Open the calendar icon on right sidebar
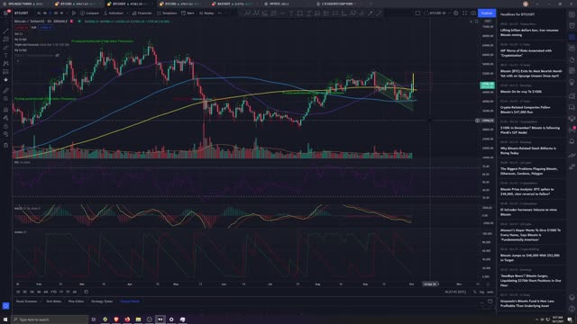 [x=572, y=70]
